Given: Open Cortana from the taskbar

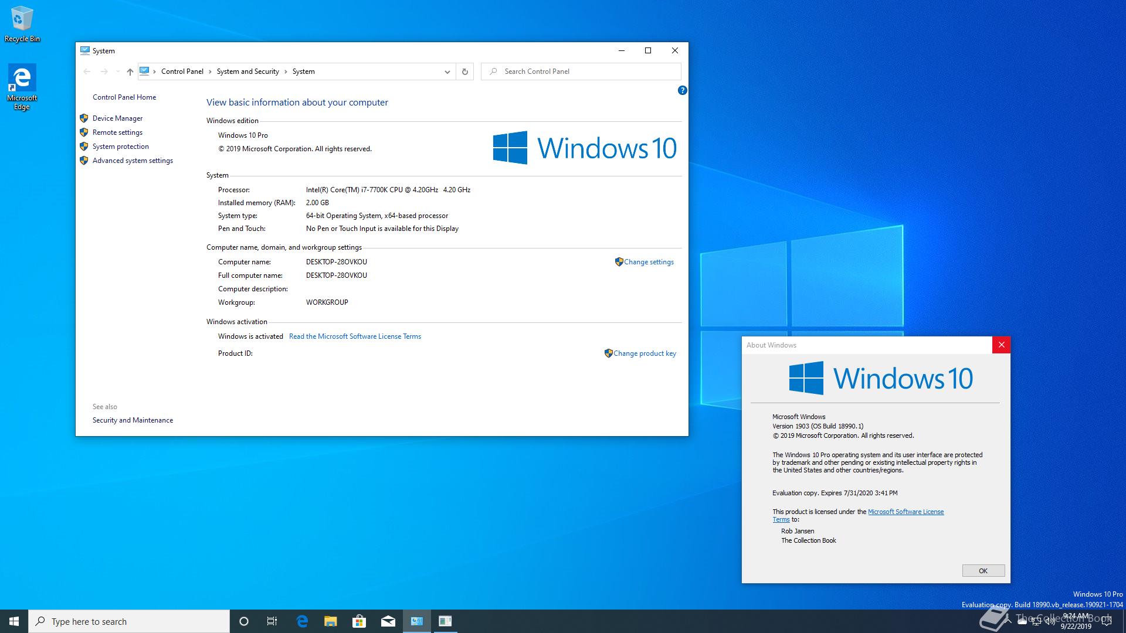Looking at the screenshot, I should (x=244, y=621).
